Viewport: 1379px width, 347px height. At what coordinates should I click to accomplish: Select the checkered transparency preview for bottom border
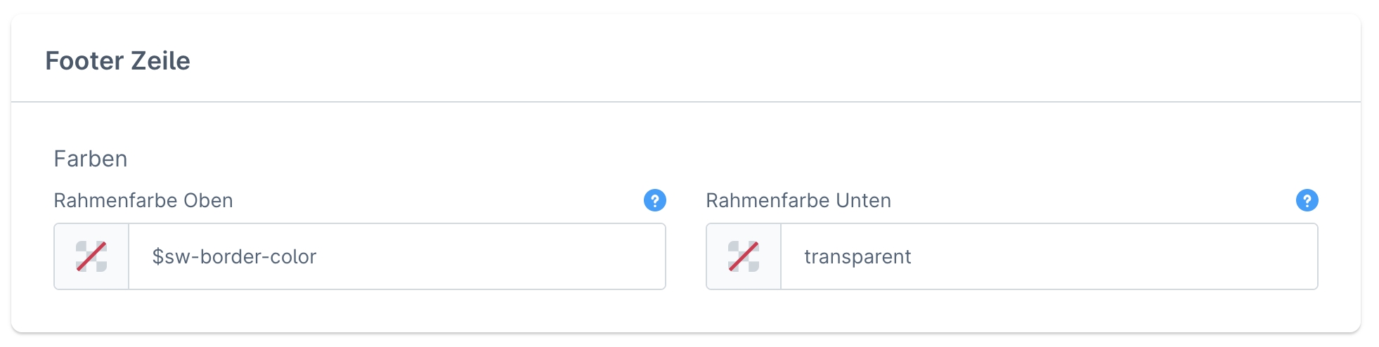tap(744, 256)
